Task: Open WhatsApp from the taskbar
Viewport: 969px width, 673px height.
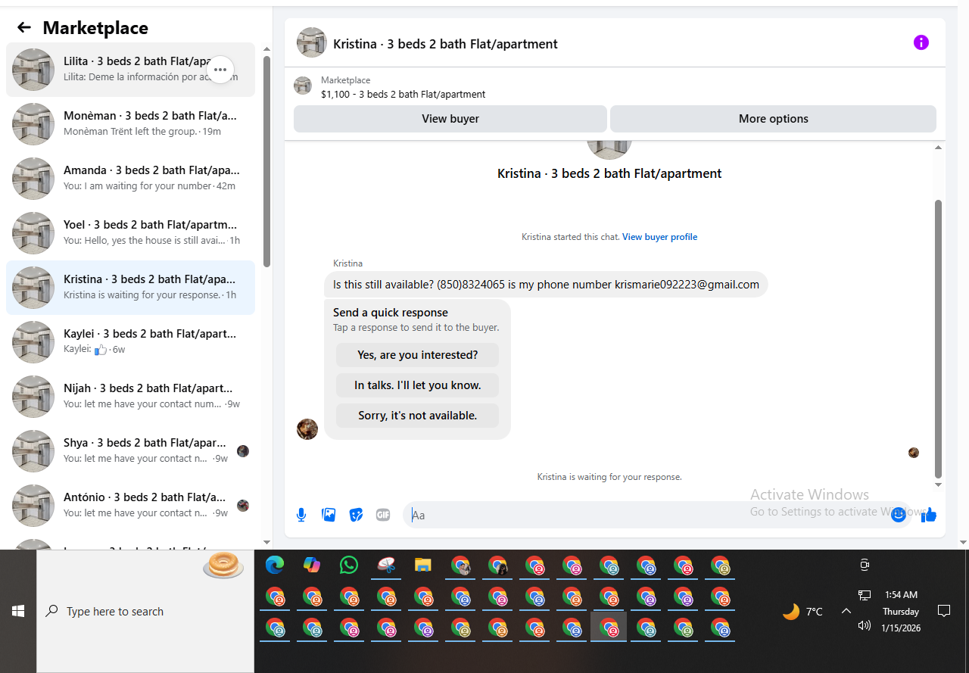Action: pyautogui.click(x=349, y=565)
